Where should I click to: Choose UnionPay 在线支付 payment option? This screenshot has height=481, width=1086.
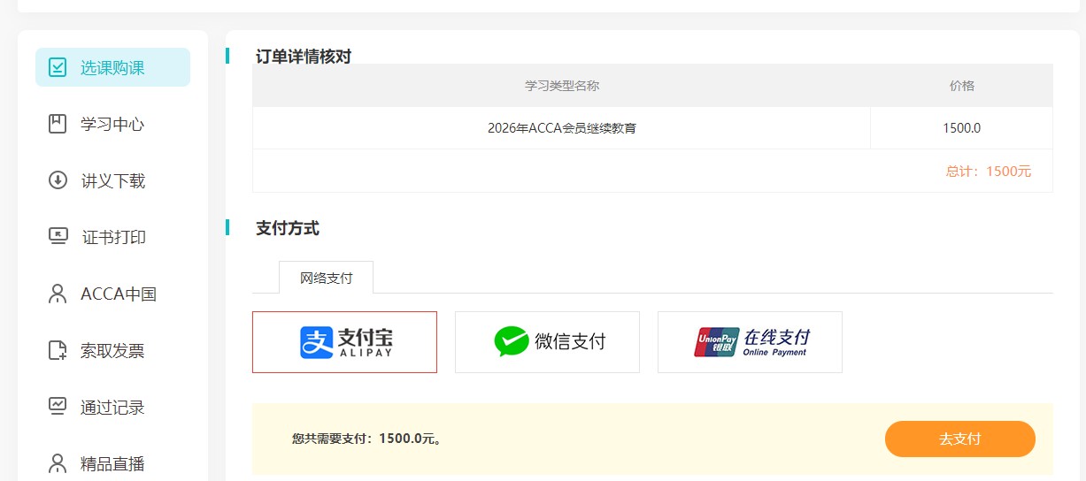750,342
